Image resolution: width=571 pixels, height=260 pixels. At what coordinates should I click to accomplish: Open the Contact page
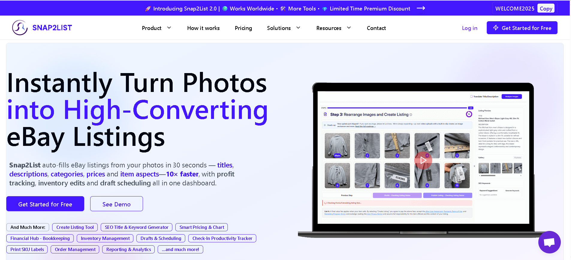pos(376,28)
